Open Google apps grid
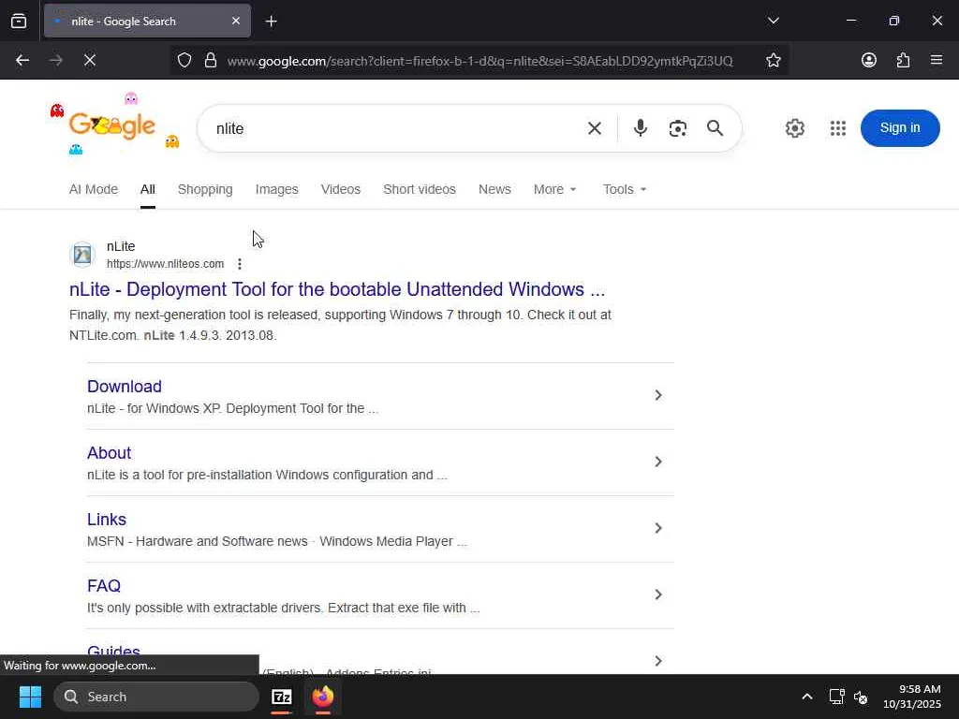This screenshot has width=959, height=719. click(838, 128)
